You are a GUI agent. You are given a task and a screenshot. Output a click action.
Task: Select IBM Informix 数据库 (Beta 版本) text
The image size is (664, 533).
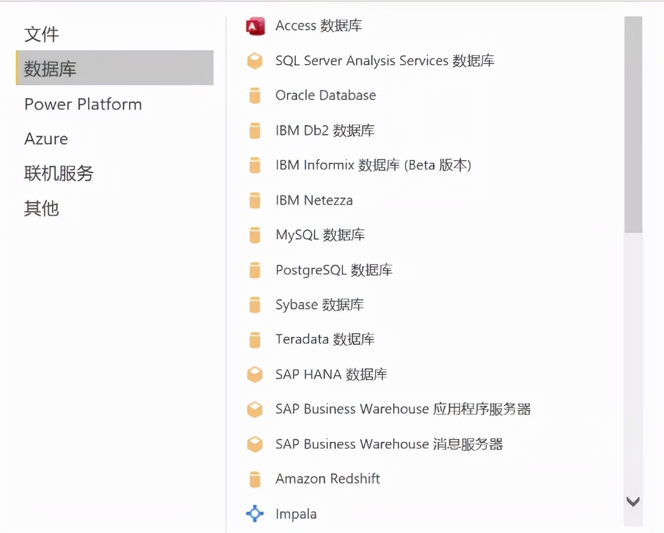(x=373, y=165)
